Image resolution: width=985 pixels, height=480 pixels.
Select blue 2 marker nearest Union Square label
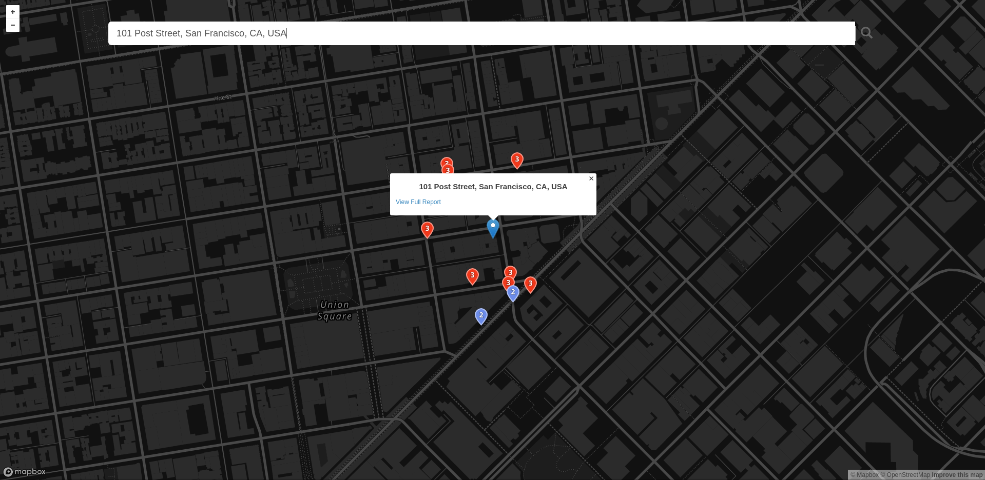pyautogui.click(x=481, y=316)
